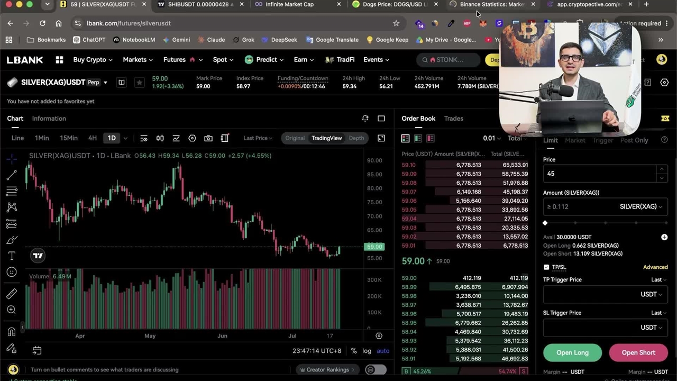Open the SILVER(XAG)USDT pair selector arrow
The height and width of the screenshot is (381, 677).
click(105, 83)
